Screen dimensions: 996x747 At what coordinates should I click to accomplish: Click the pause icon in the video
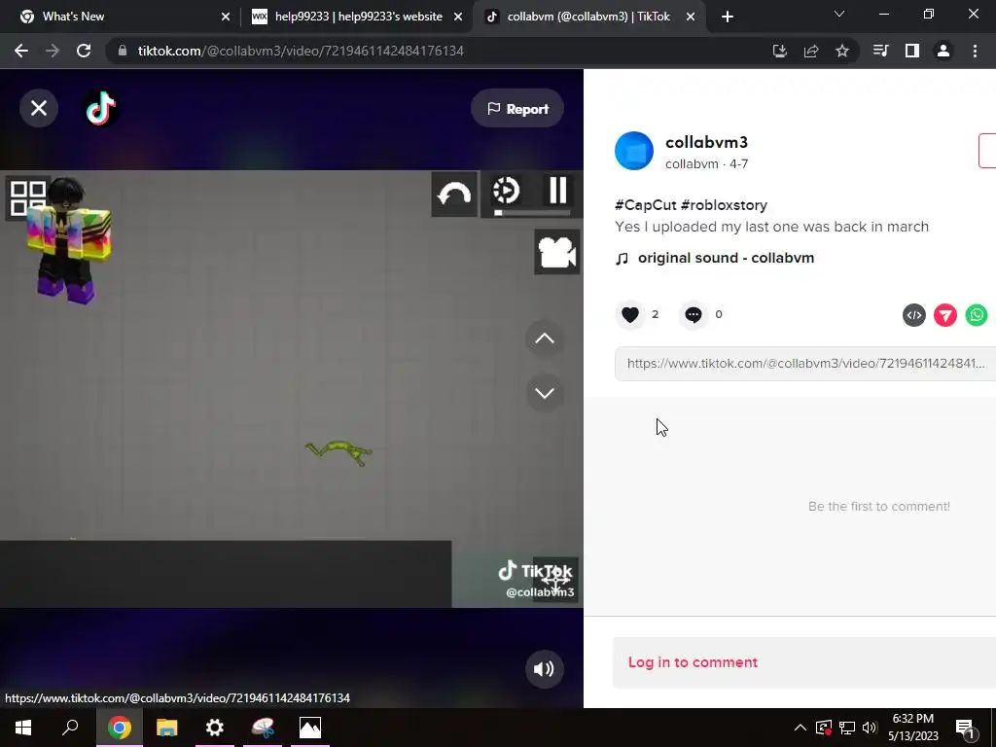(557, 190)
